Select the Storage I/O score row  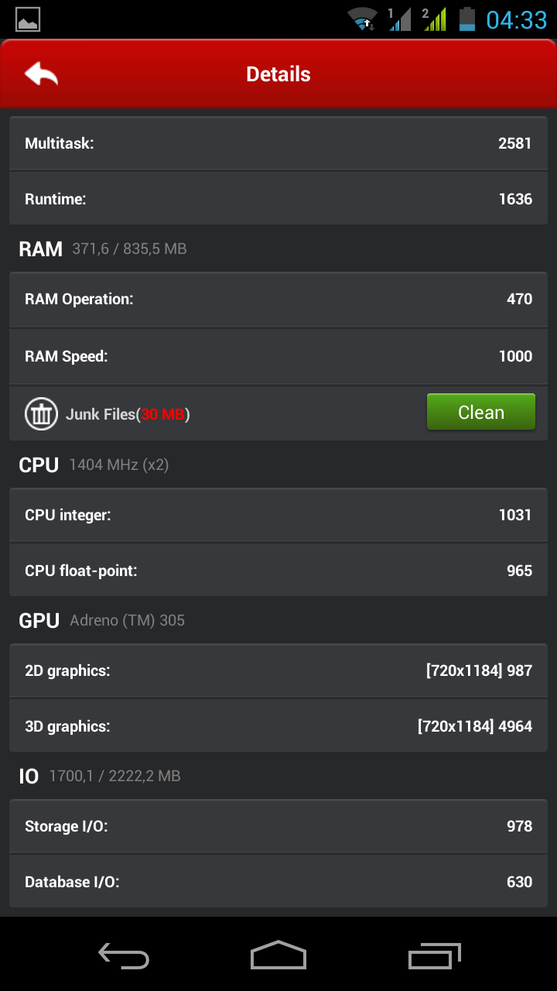coord(278,826)
